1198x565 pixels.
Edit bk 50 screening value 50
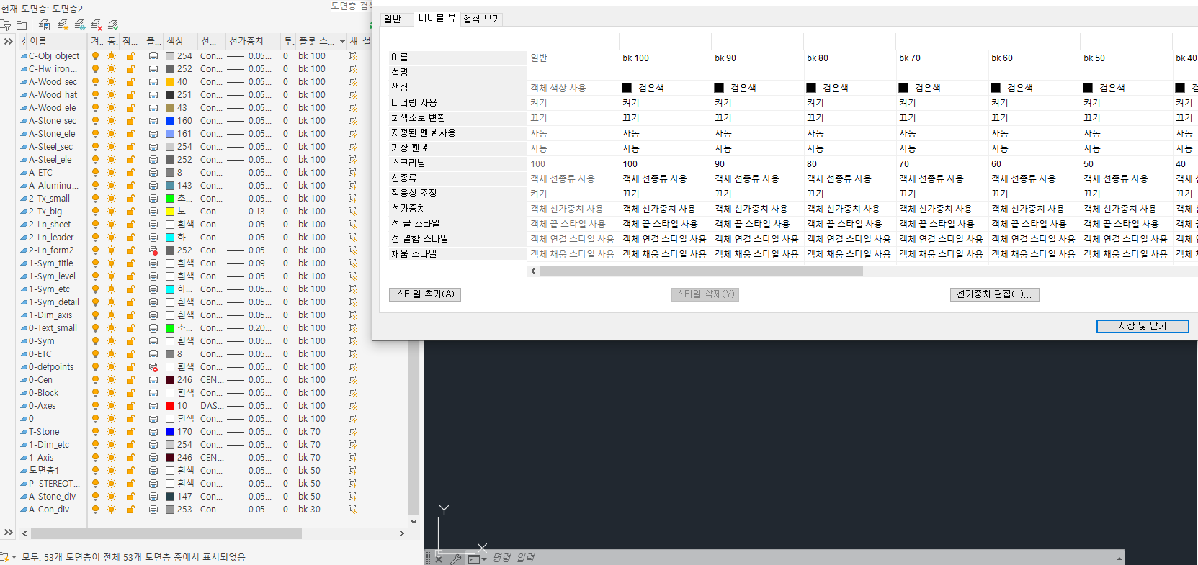tap(1126, 163)
